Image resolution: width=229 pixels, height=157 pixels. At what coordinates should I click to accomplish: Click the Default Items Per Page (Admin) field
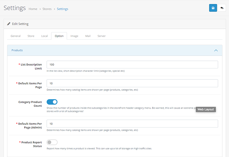(132, 124)
